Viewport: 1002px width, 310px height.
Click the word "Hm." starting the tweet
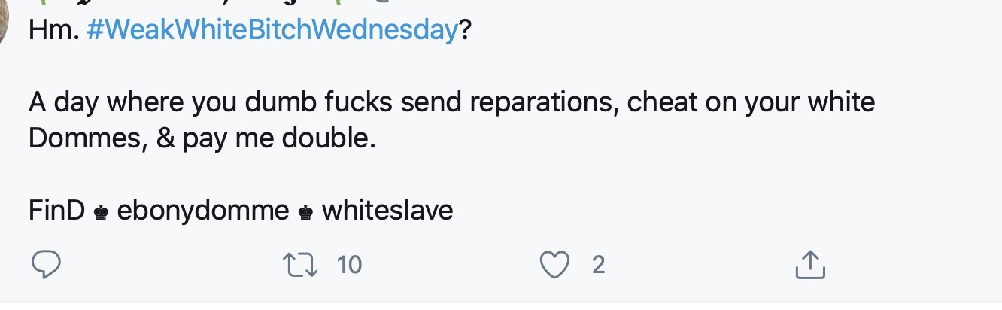coord(53,31)
